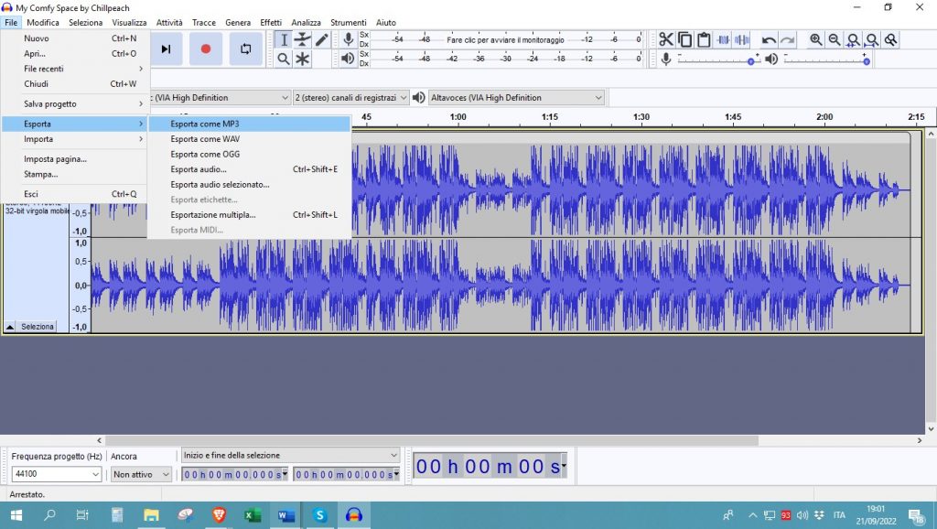The width and height of the screenshot is (937, 529).
Task: Pick the Draw pencil tool
Action: click(322, 39)
